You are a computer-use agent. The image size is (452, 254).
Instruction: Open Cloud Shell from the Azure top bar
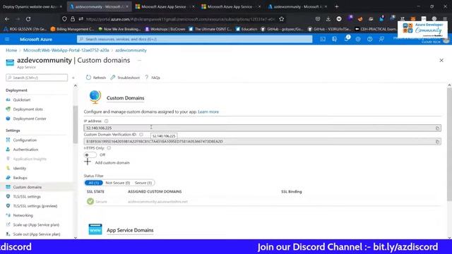[323, 40]
